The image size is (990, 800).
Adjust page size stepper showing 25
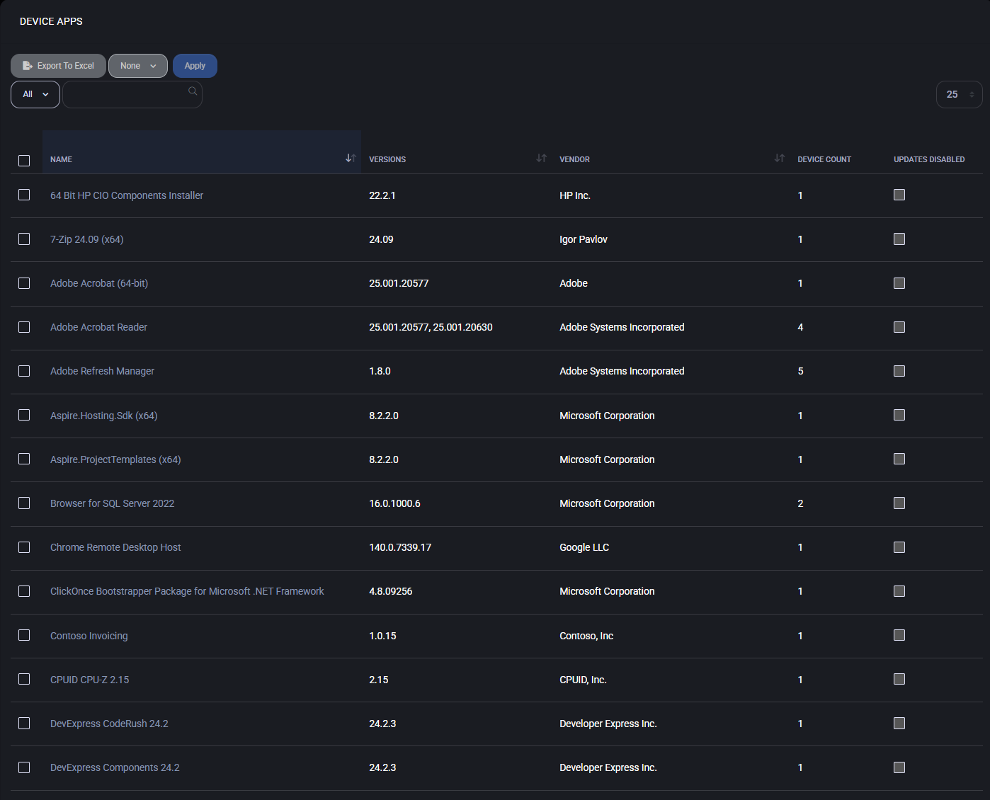960,94
